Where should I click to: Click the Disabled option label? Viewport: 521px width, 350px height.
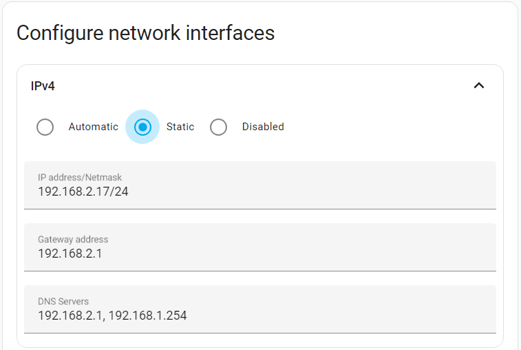click(263, 127)
